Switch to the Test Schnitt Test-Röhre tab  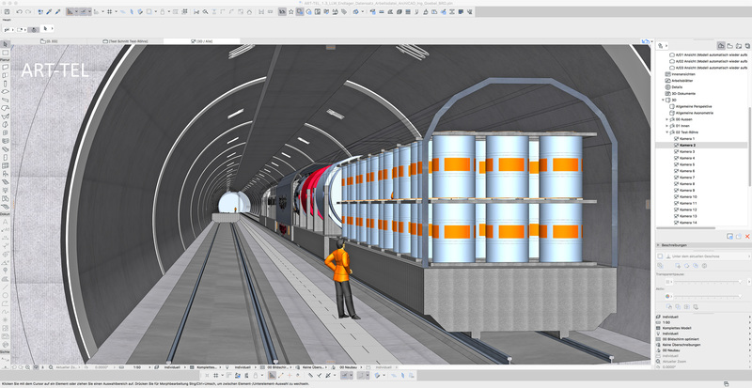[125, 41]
